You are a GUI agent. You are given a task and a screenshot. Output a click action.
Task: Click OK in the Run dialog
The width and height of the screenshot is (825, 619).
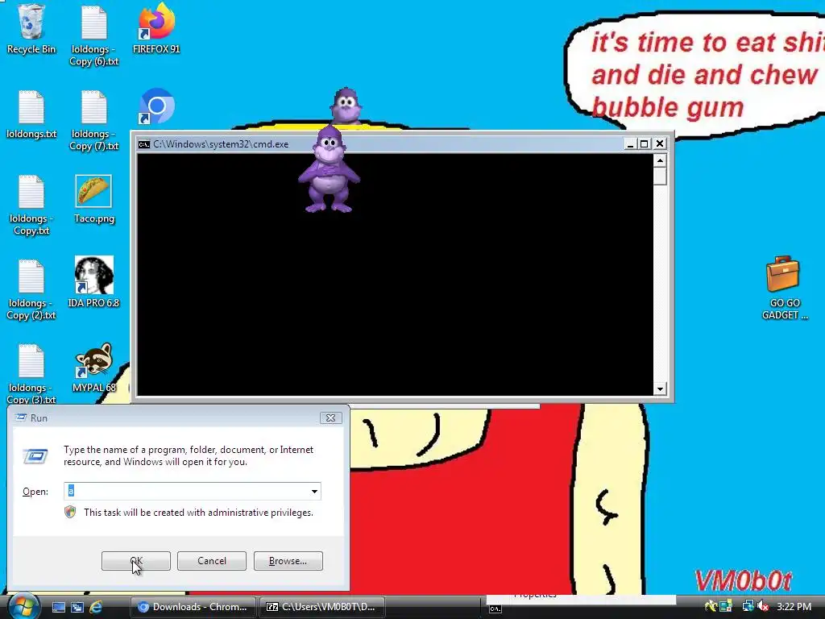tap(135, 561)
